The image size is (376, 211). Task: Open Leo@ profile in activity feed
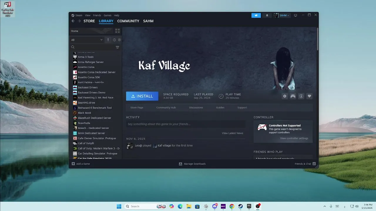coord(138,146)
